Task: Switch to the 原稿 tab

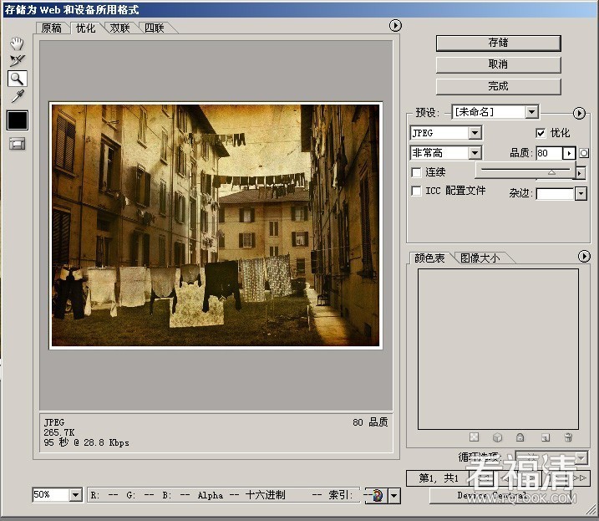Action: pyautogui.click(x=52, y=28)
